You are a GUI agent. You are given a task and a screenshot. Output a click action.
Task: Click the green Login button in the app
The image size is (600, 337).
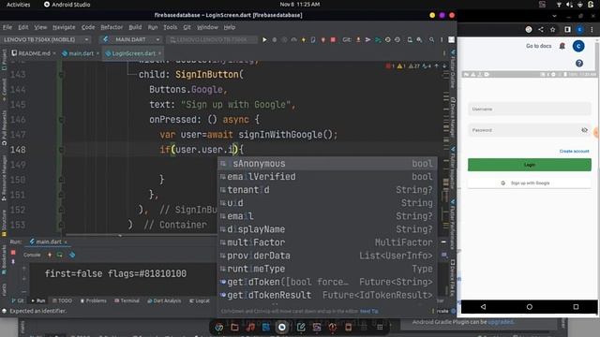click(x=529, y=165)
